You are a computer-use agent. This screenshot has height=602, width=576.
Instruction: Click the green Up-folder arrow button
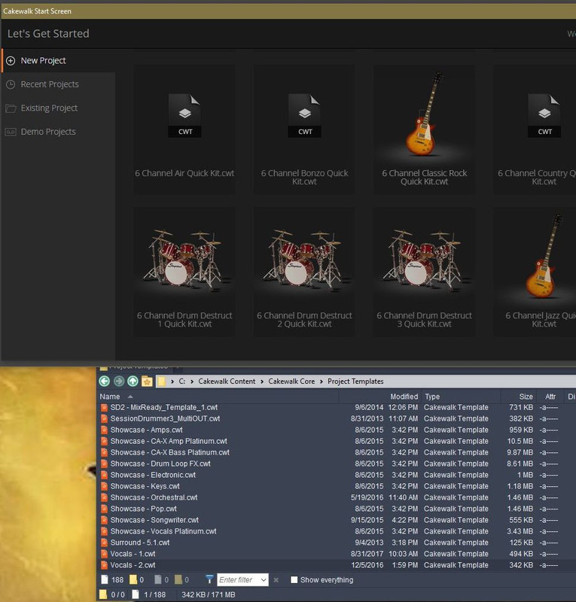tap(133, 382)
